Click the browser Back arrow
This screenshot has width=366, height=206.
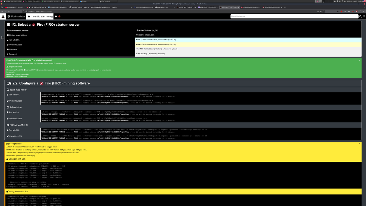pos(2,11)
